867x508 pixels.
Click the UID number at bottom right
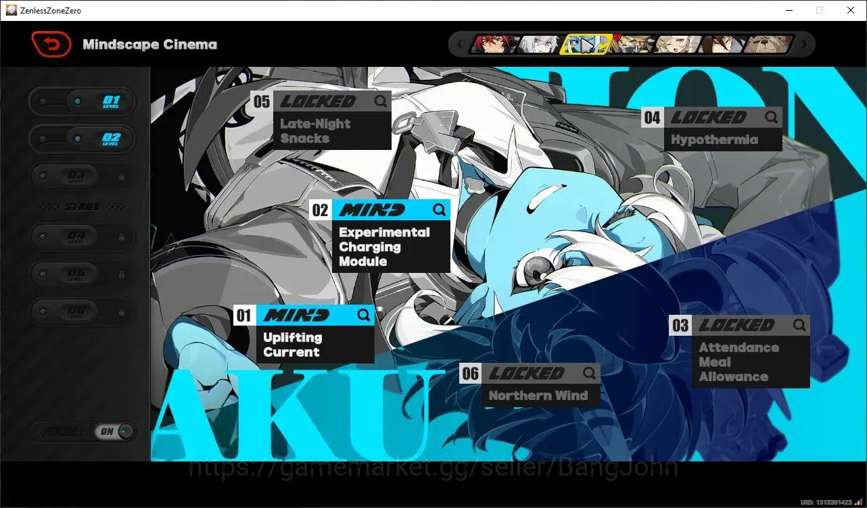pos(826,502)
